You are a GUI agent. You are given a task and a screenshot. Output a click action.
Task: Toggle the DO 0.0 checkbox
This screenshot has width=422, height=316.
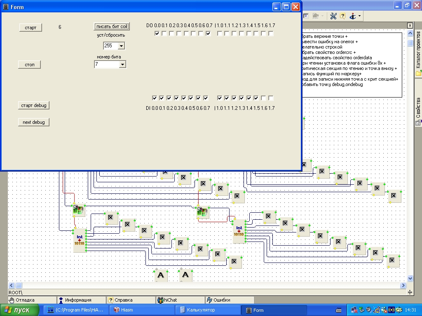[157, 34]
